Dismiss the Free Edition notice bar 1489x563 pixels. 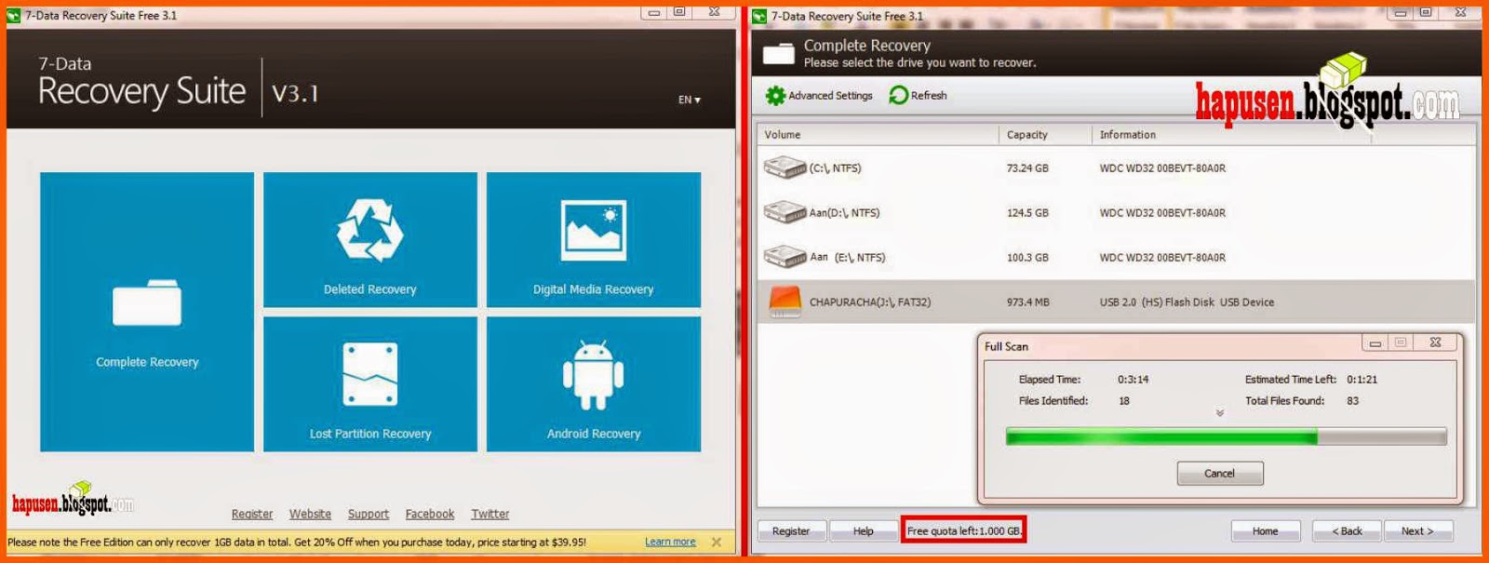click(717, 542)
